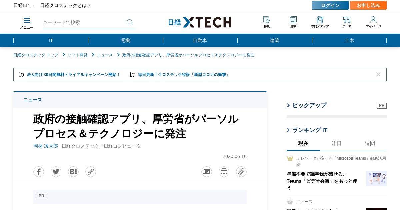The width and height of the screenshot is (400, 210).
Task: Go to ソフト開発 breadcrumb
Action: click(78, 55)
